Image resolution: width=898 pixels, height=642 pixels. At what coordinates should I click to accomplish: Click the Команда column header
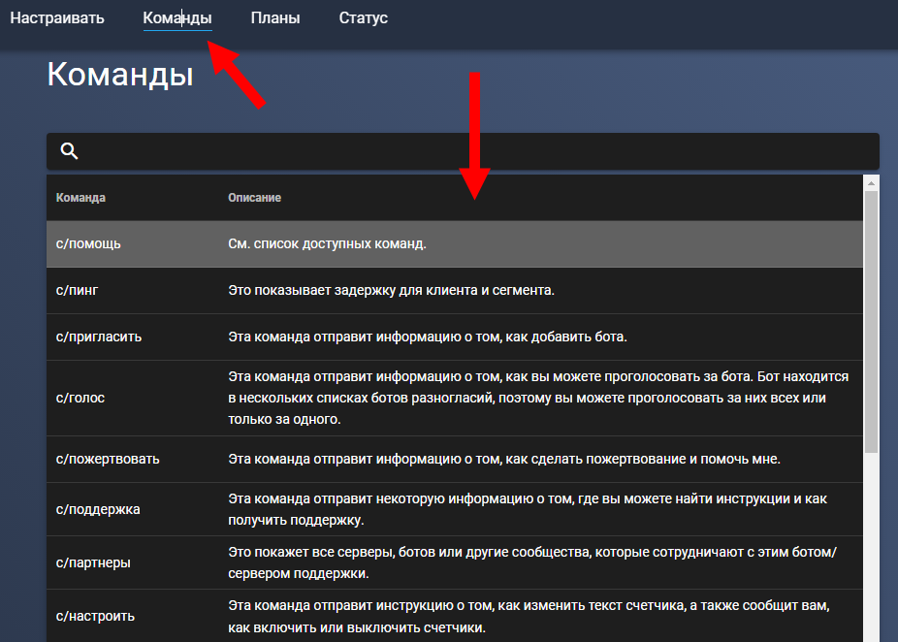[x=81, y=198]
